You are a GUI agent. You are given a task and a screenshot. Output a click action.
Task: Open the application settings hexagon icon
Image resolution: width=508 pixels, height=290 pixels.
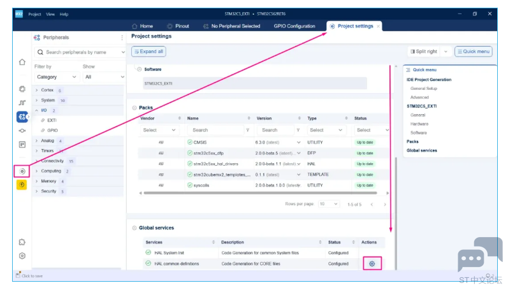click(22, 256)
